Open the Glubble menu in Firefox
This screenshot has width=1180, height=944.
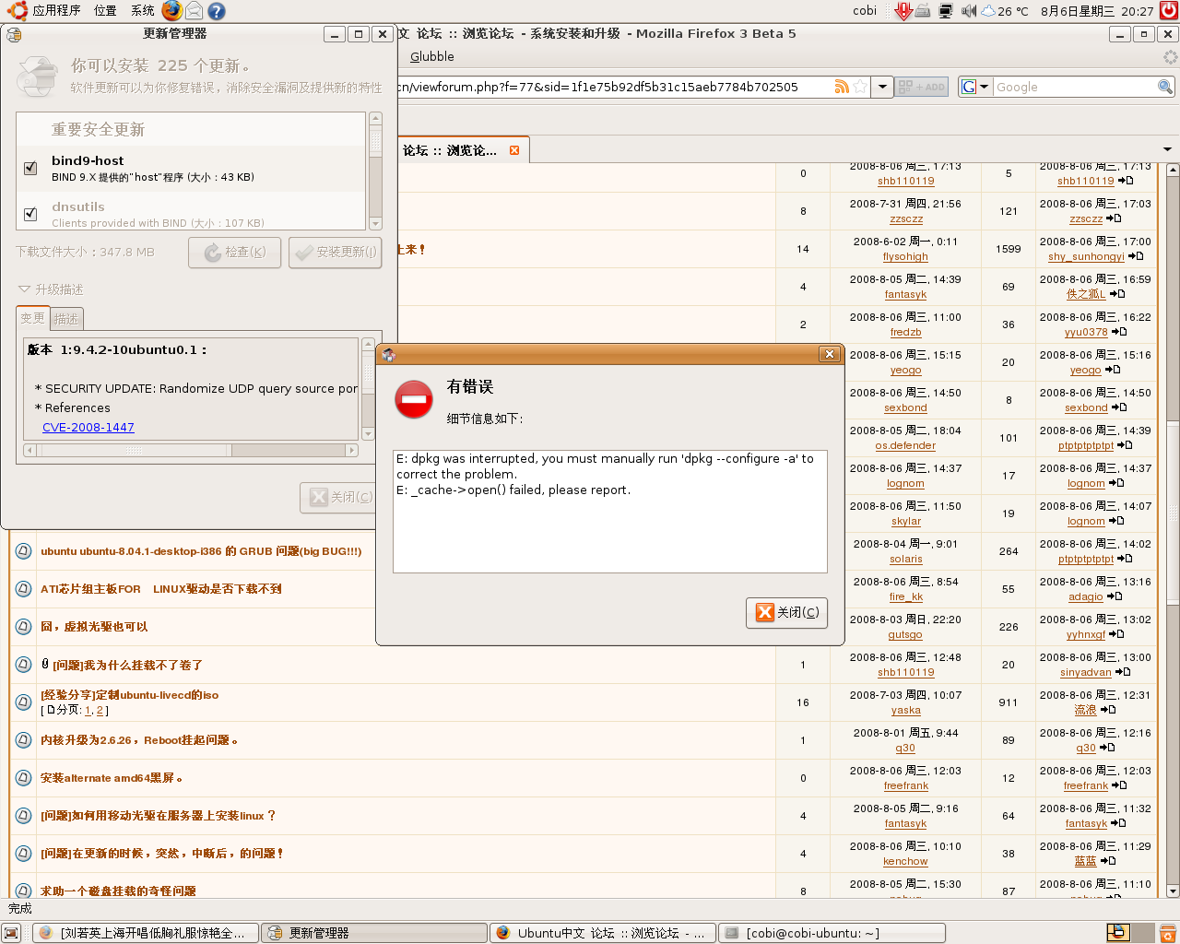pos(431,56)
